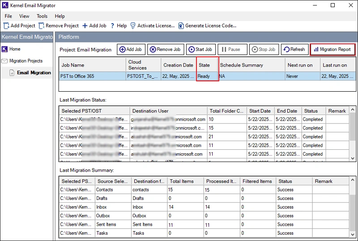This screenshot has height=241, width=358.
Task: Open the View menu
Action: coord(24,16)
